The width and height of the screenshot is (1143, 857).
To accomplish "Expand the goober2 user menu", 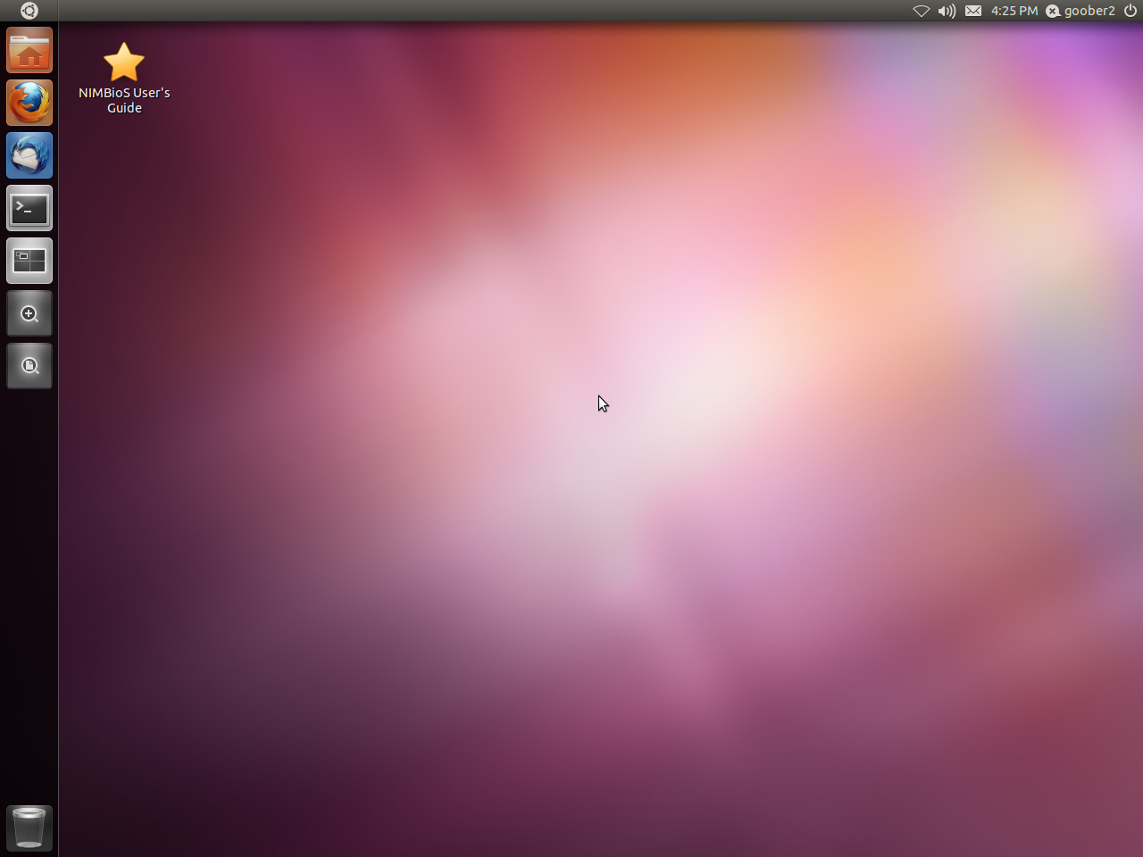I will pyautogui.click(x=1089, y=11).
